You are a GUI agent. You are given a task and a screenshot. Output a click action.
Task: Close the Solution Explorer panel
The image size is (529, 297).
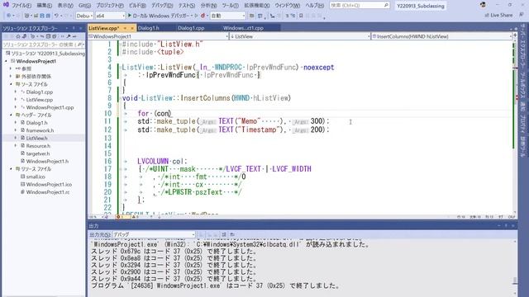(81, 28)
